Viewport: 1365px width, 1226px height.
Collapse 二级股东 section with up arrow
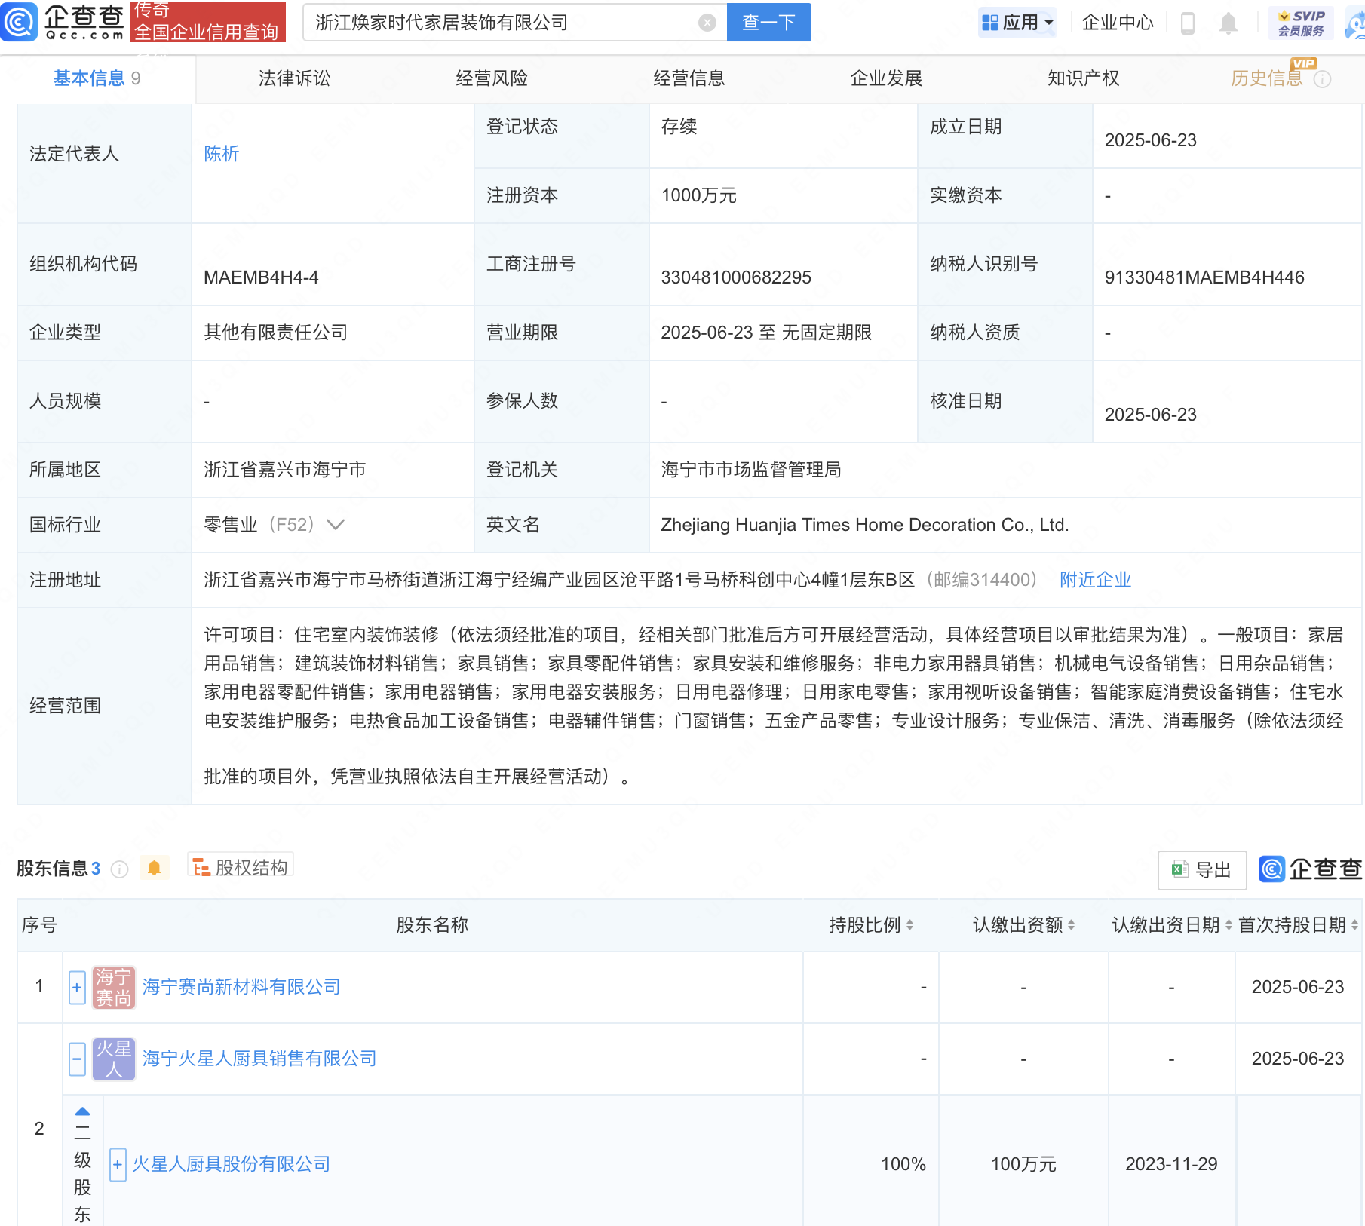82,1111
